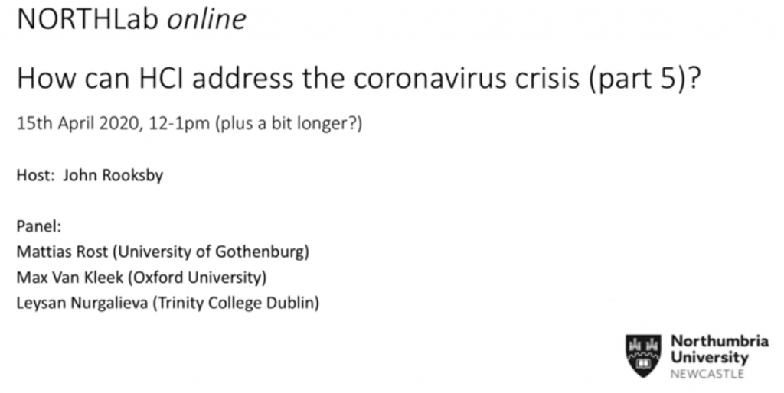Screen dimensions: 784x393
Task: Click the slide title about the coronavirus crisis
Action: coord(358,80)
